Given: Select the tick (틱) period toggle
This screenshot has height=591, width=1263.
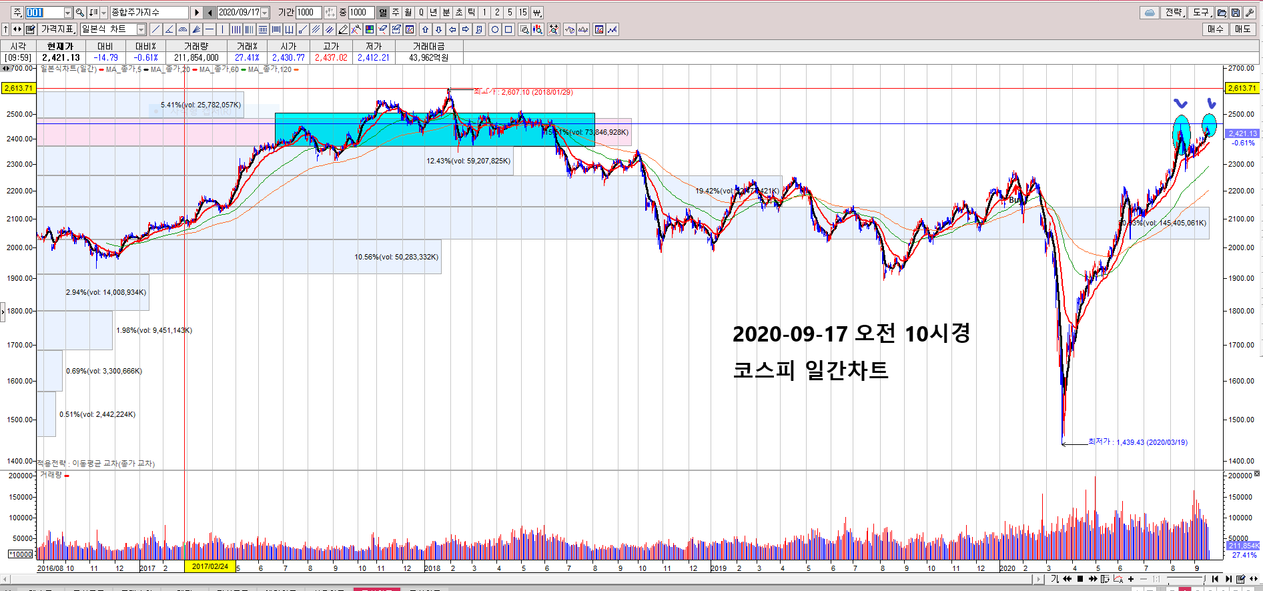Looking at the screenshot, I should click(472, 13).
